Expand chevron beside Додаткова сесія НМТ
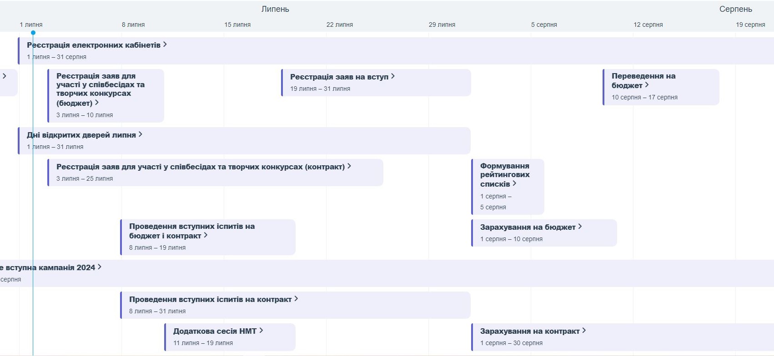 (261, 331)
